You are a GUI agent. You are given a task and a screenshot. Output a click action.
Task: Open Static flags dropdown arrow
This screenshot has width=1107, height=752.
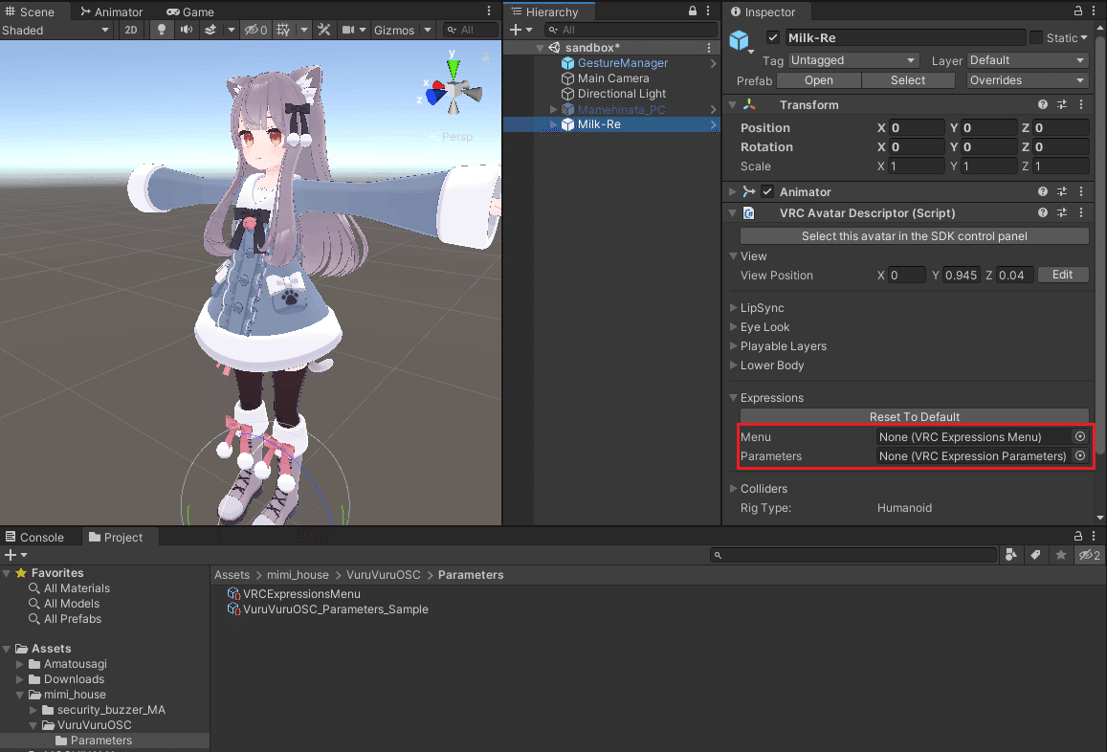click(x=1084, y=37)
